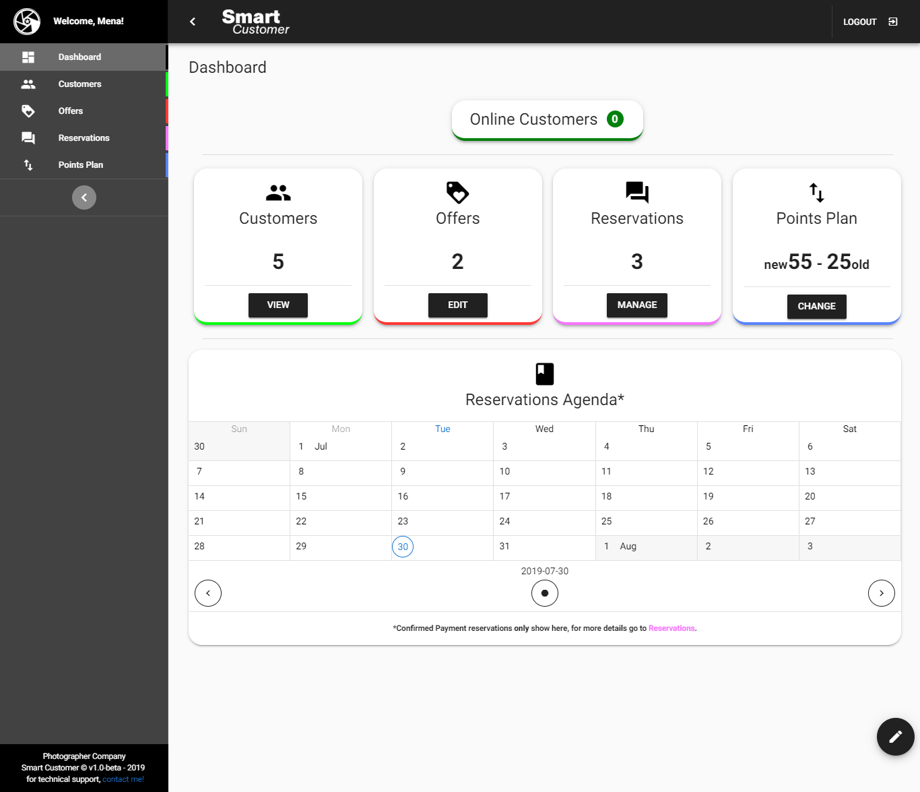Click the Sat column header
This screenshot has height=792, width=920.
tap(850, 429)
